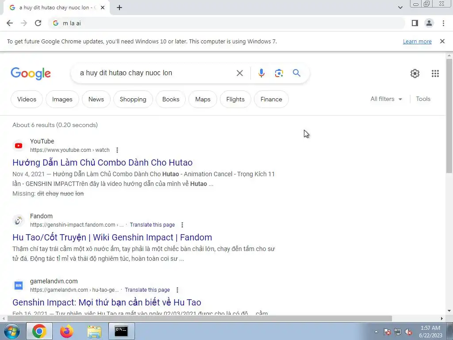Launch Firefox from the taskbar
This screenshot has width=453, height=340.
[x=67, y=331]
